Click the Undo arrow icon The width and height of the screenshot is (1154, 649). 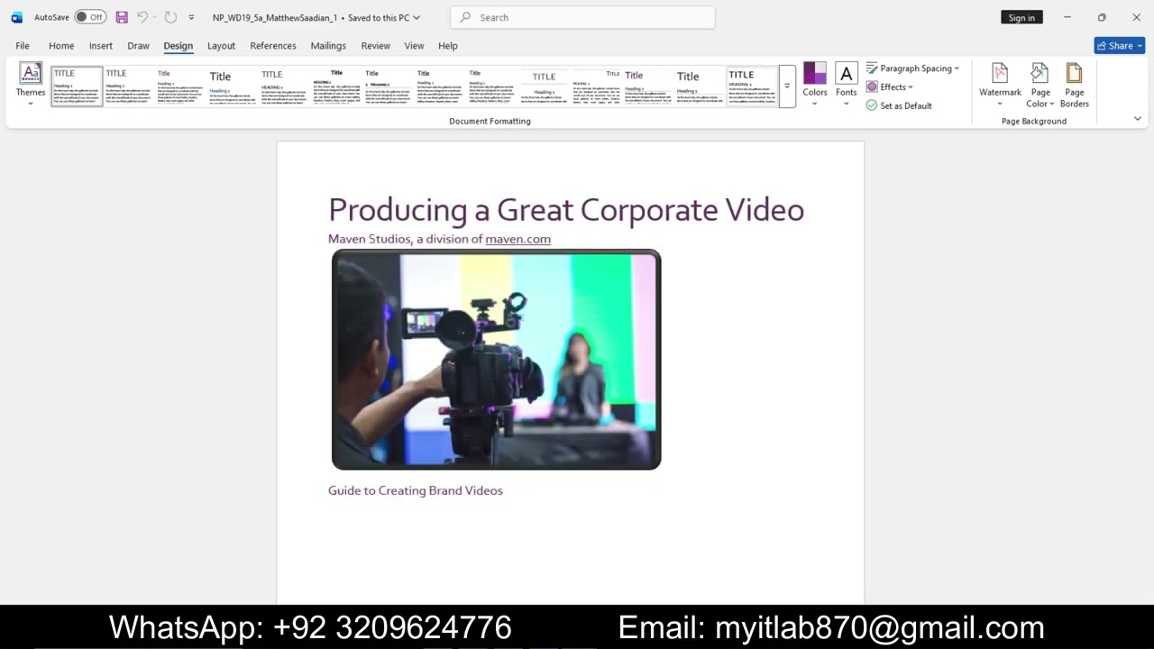(x=142, y=17)
